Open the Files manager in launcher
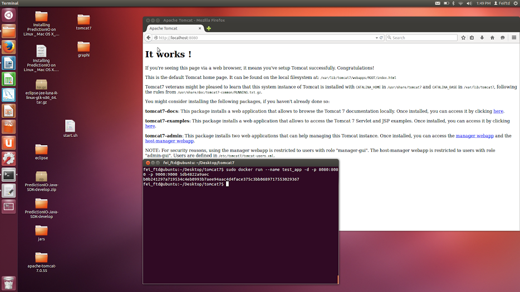 (8, 31)
